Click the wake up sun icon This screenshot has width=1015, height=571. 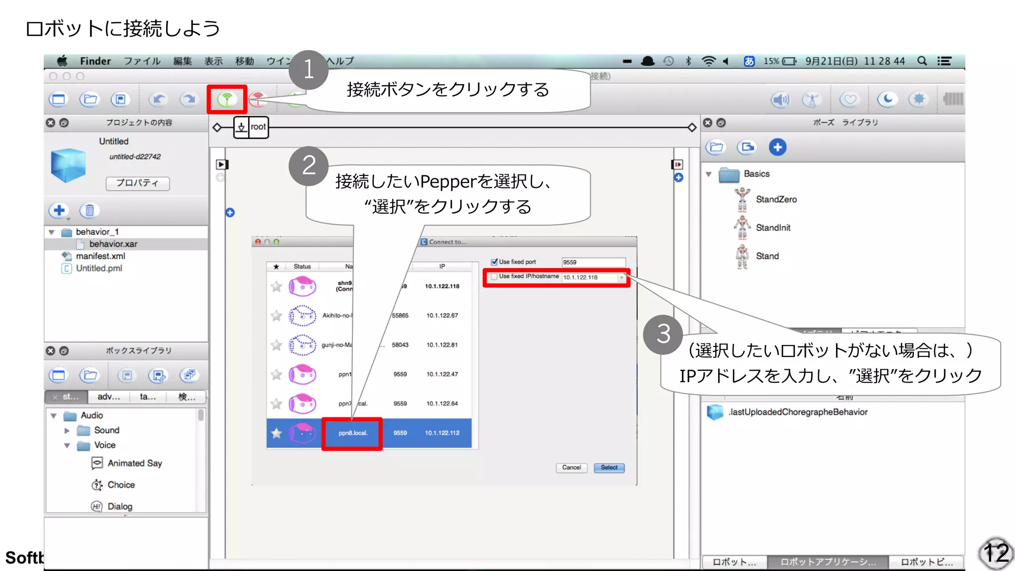tap(918, 100)
